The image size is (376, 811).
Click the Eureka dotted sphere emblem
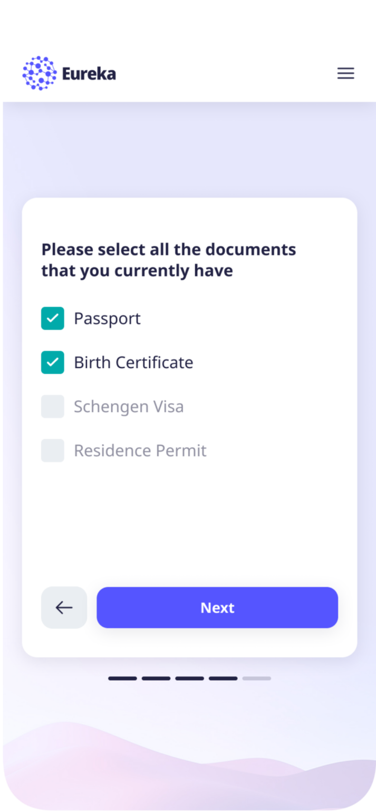(x=39, y=72)
